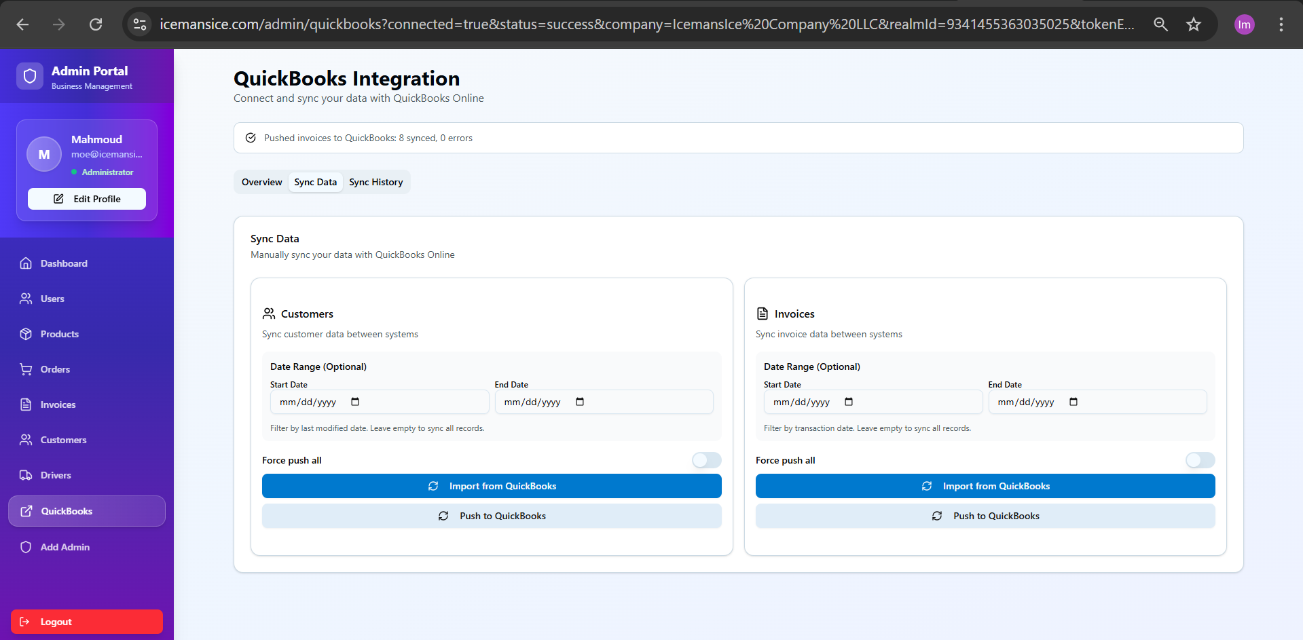Enable Force push all for Invoices
Image resolution: width=1303 pixels, height=640 pixels.
[1200, 460]
